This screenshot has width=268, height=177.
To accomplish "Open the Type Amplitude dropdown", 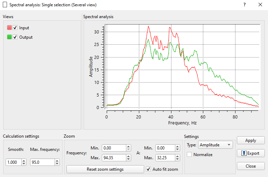I will pos(215,145).
